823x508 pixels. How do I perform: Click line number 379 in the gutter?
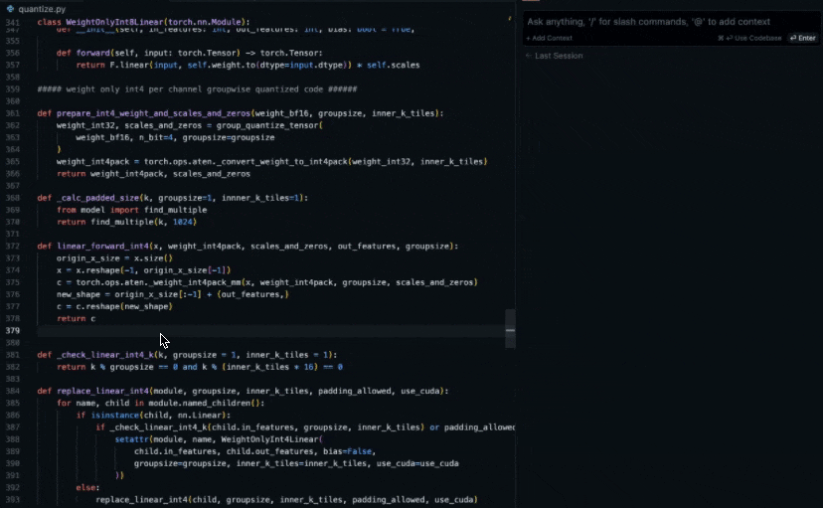tap(14, 330)
